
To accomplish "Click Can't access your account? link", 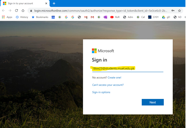I will pyautogui.click(x=108, y=85).
